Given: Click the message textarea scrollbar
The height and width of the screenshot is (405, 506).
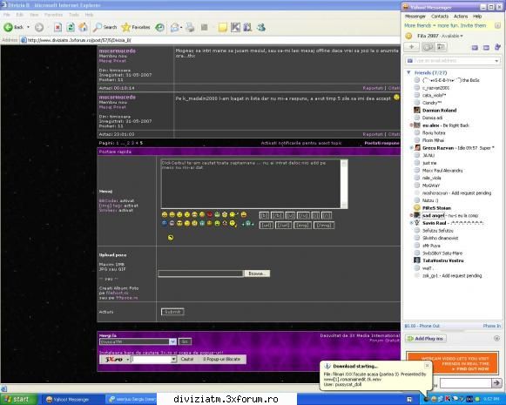Looking at the screenshot, I should click(x=344, y=184).
